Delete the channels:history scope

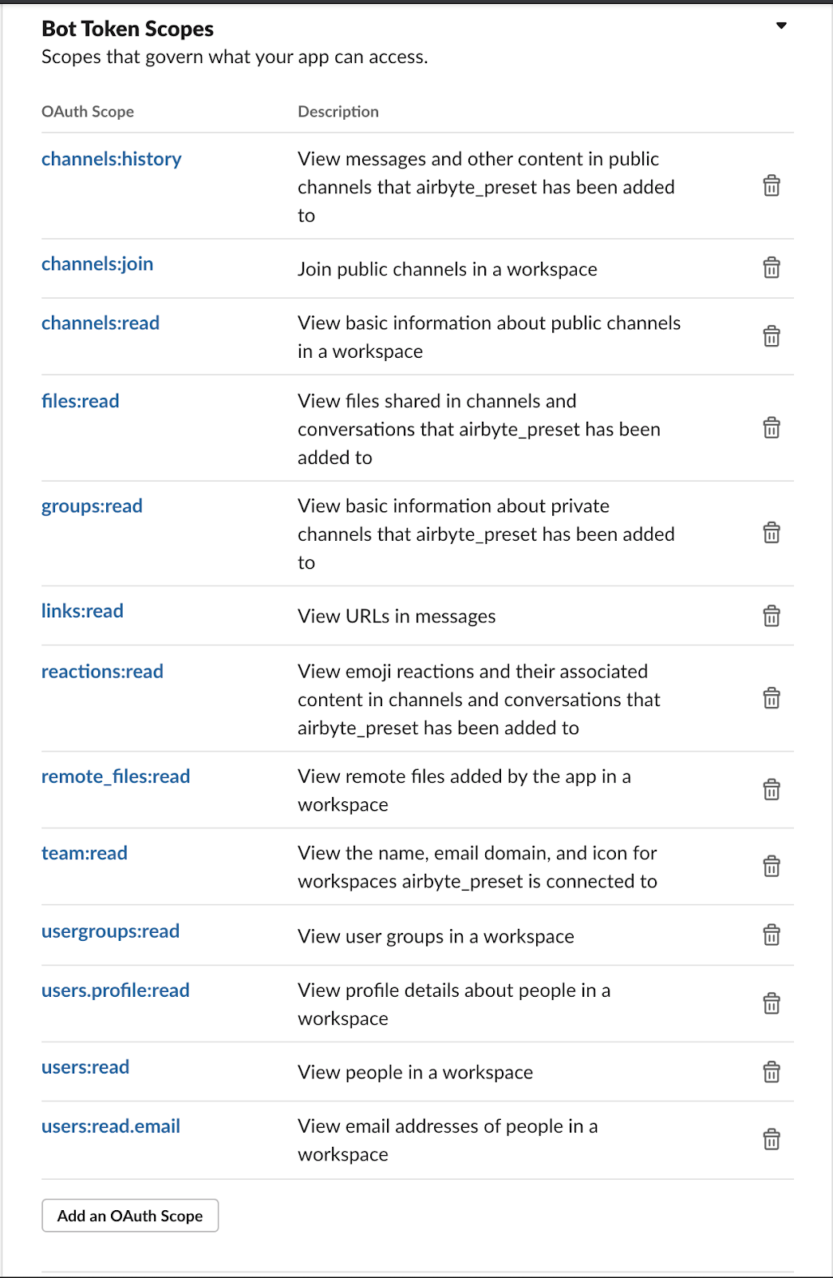pyautogui.click(x=772, y=186)
